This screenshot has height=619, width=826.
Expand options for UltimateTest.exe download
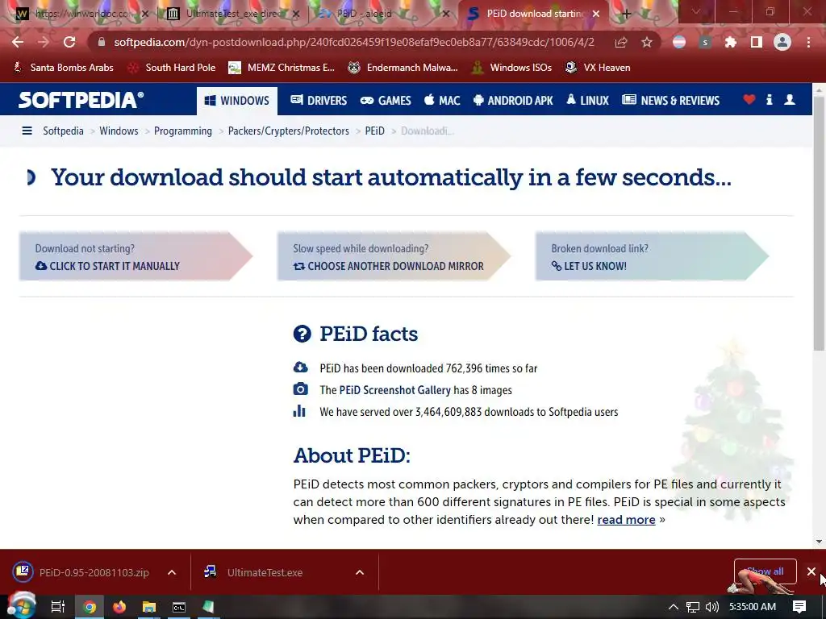tap(360, 572)
